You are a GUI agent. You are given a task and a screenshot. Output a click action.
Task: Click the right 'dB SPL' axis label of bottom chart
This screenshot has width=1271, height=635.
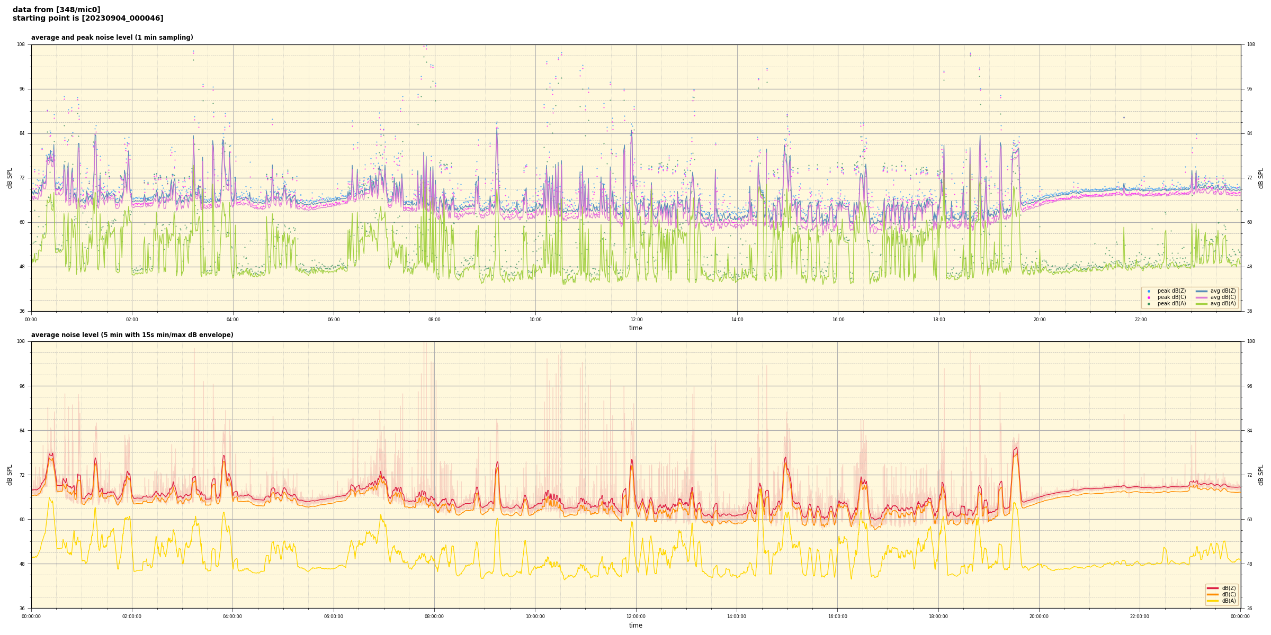(x=1261, y=475)
